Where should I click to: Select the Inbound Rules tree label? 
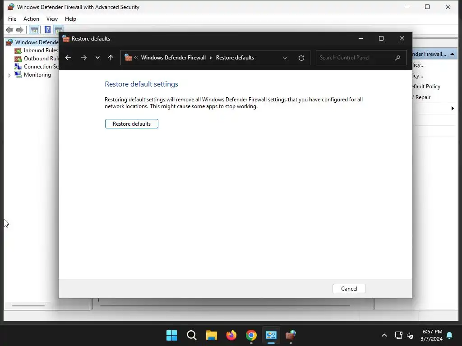[x=41, y=50]
